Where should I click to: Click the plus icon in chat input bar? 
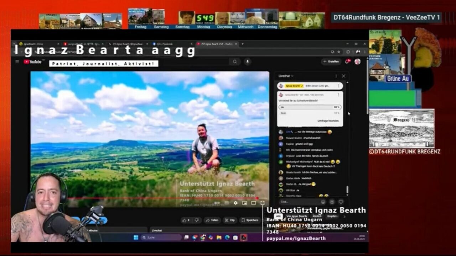(332, 202)
